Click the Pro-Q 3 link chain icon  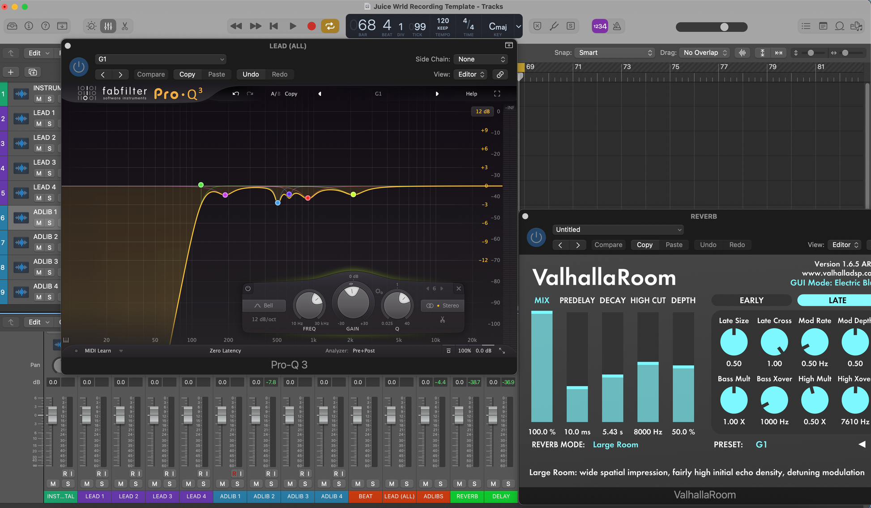500,74
